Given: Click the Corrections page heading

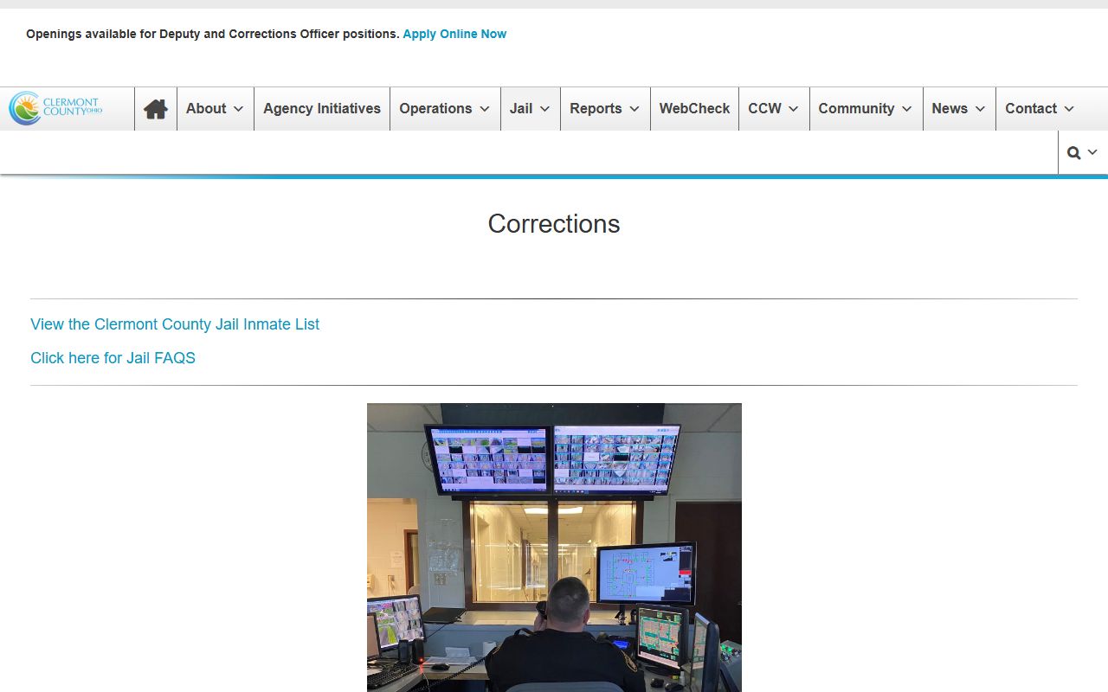Looking at the screenshot, I should point(554,224).
